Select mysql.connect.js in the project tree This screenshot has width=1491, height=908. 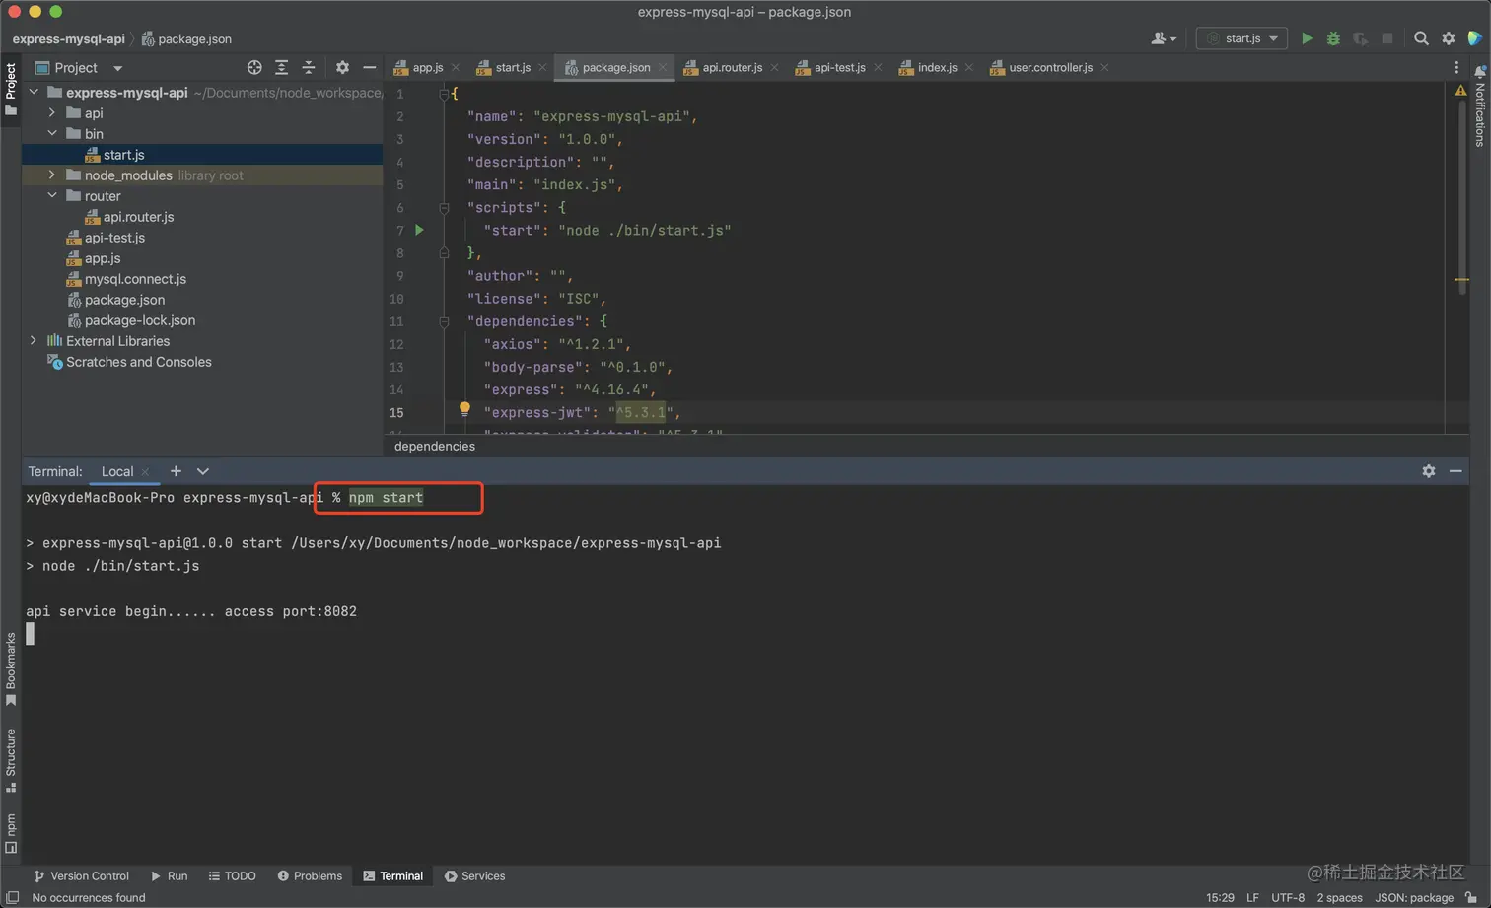click(x=135, y=279)
